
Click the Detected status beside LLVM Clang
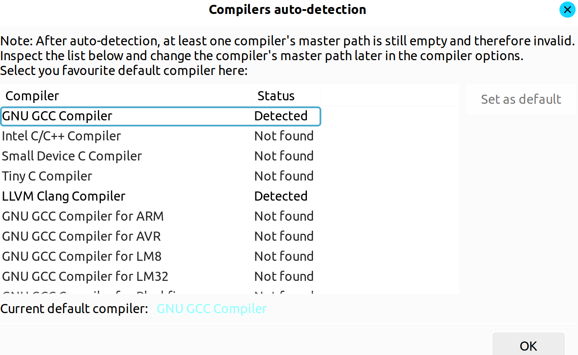click(x=281, y=196)
